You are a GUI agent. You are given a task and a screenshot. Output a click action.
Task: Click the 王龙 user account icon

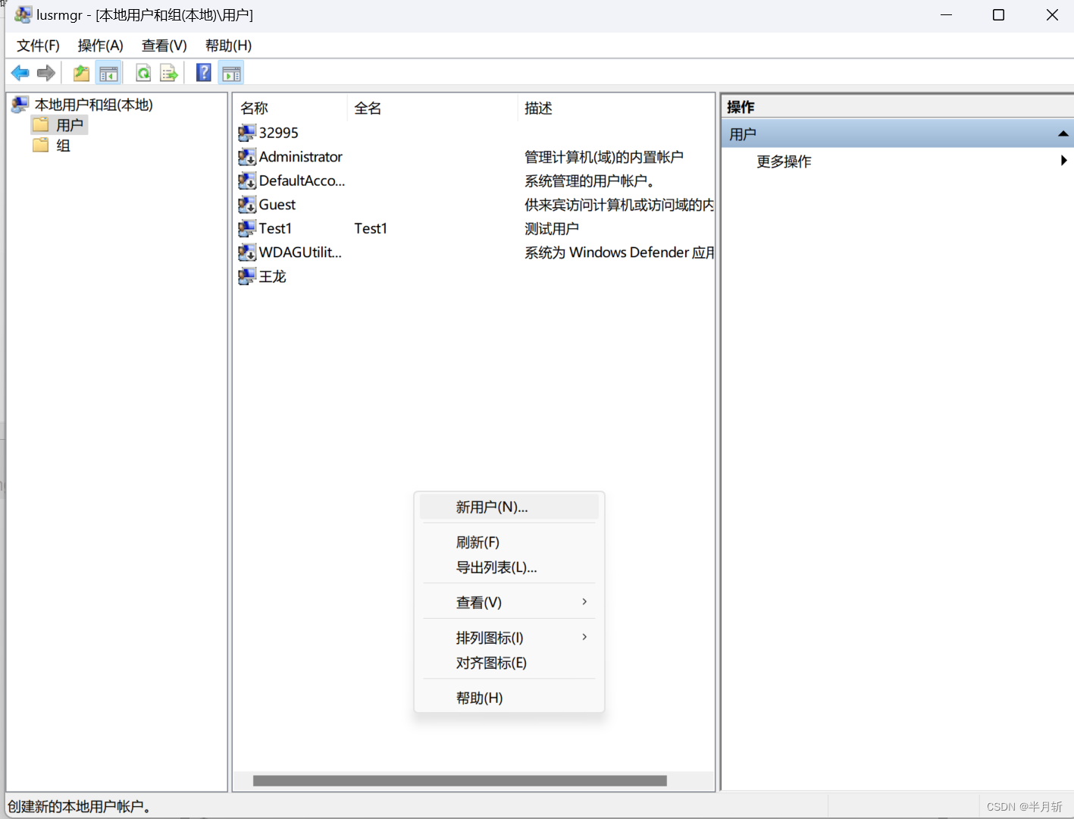click(247, 277)
